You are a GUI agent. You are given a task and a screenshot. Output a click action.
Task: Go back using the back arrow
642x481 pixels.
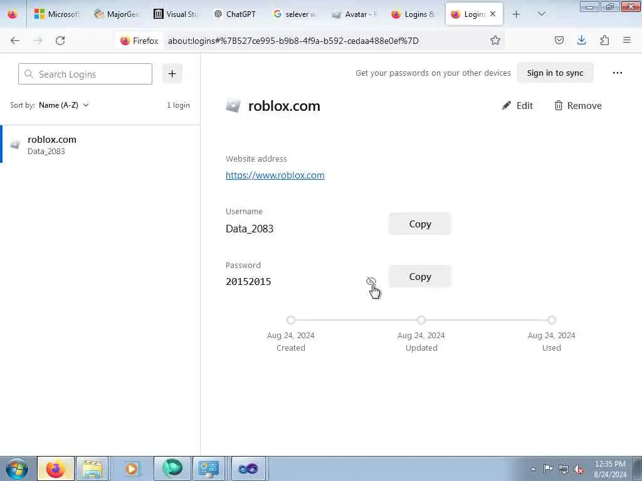point(15,41)
